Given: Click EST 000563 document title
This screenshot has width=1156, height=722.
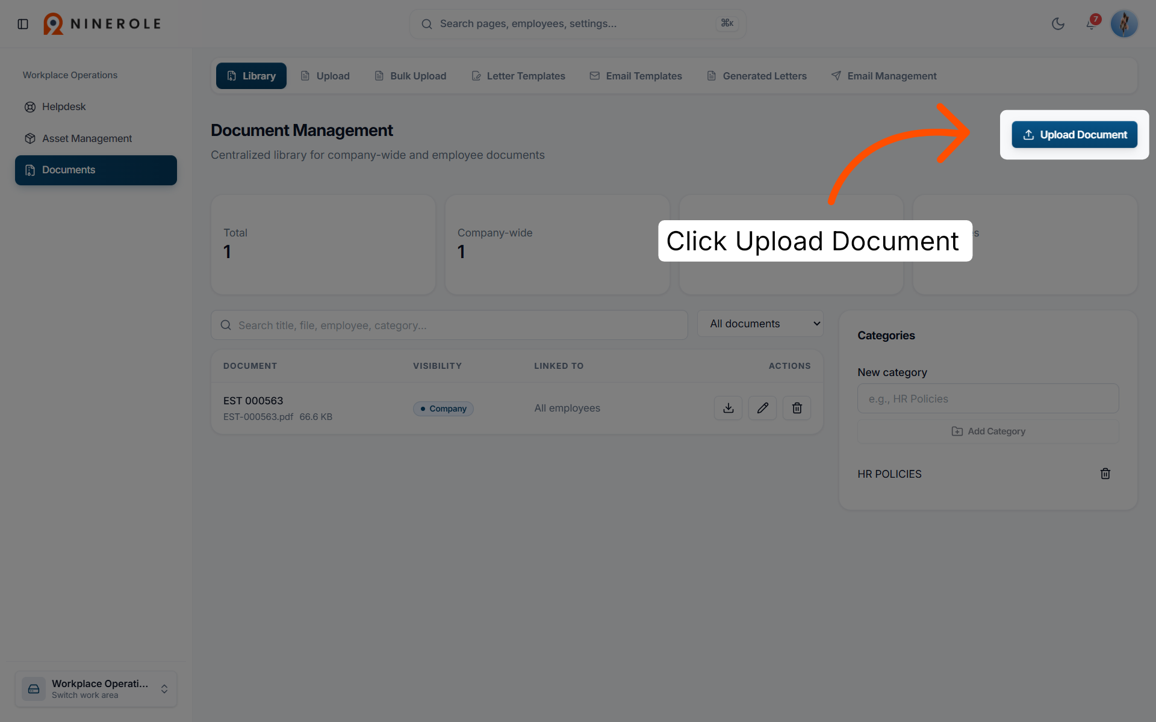Looking at the screenshot, I should [x=253, y=401].
